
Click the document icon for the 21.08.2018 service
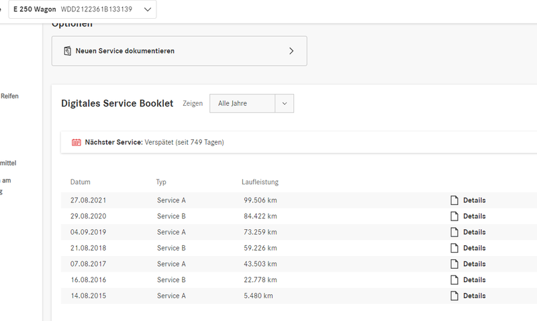pos(454,248)
